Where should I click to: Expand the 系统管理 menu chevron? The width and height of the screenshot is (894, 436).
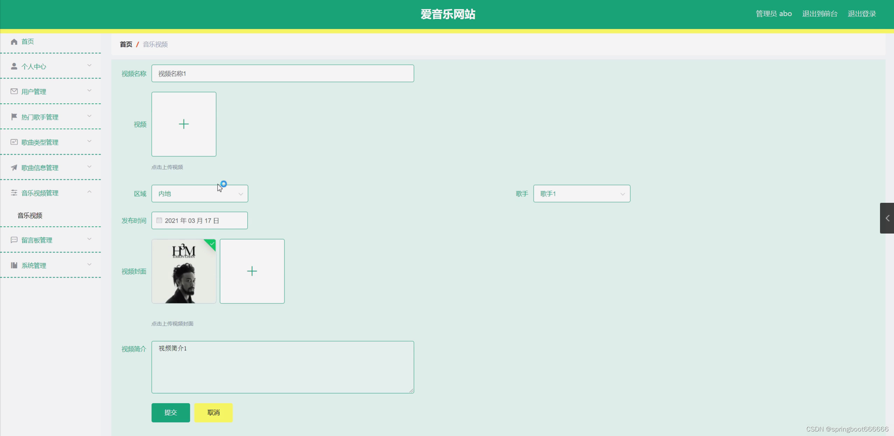[x=89, y=265]
